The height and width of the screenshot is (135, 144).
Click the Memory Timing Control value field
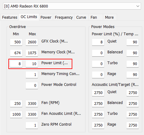click(x=32, y=75)
